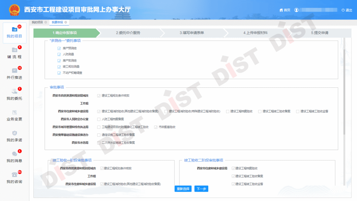Open the 业务变更 sidebar icon

tap(14, 112)
